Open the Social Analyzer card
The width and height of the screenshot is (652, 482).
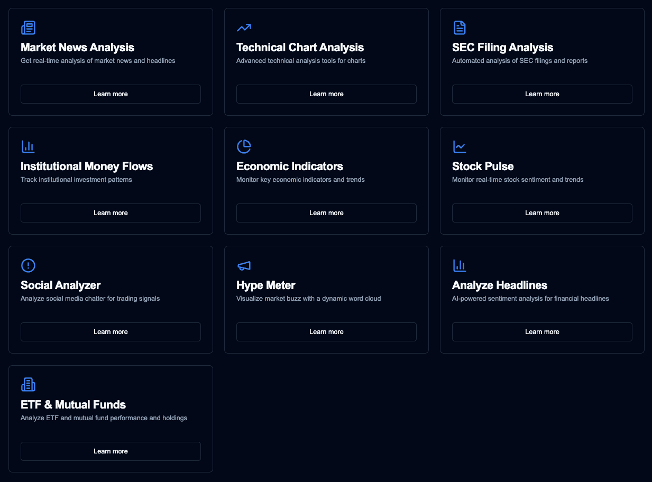[111, 299]
